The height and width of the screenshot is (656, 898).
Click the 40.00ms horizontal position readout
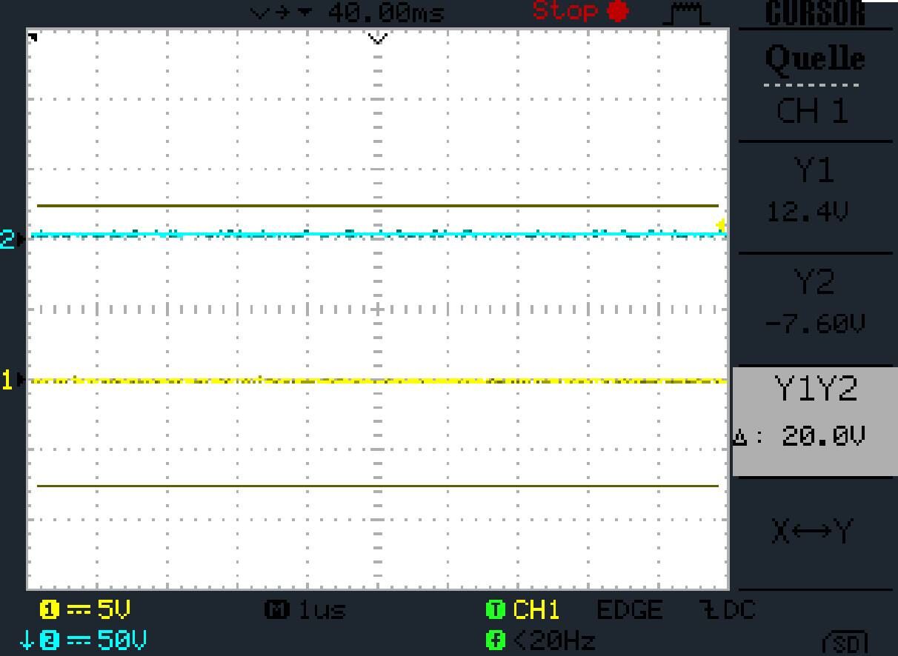[x=385, y=13]
